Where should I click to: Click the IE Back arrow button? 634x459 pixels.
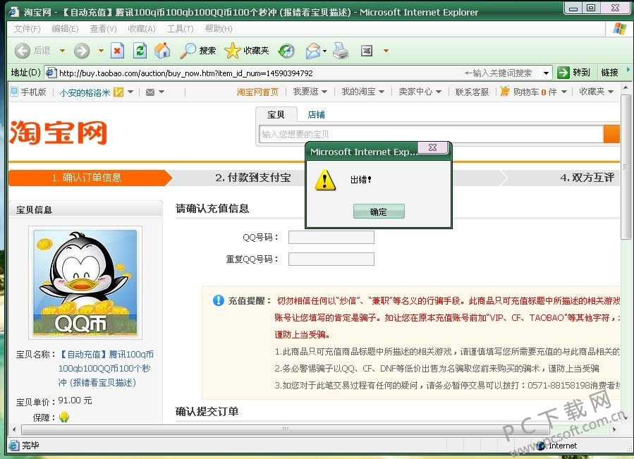23,51
